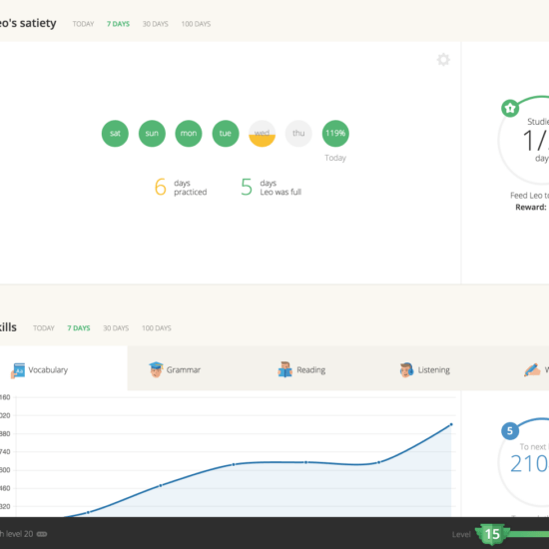This screenshot has height=549, width=549.
Task: Click the '5 days Leo was full' stat
Action: pos(271,187)
